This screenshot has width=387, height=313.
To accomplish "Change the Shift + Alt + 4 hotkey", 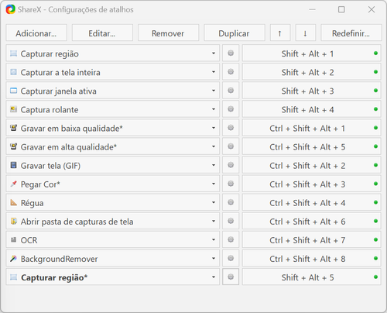I will coord(311,109).
